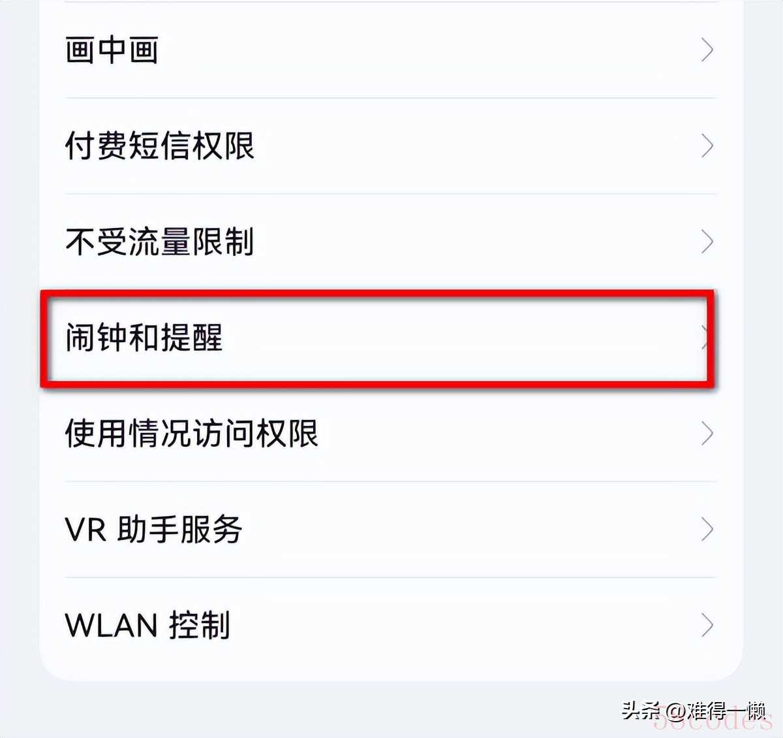Tap the arrow next to 闹钟和提醒

click(x=704, y=338)
